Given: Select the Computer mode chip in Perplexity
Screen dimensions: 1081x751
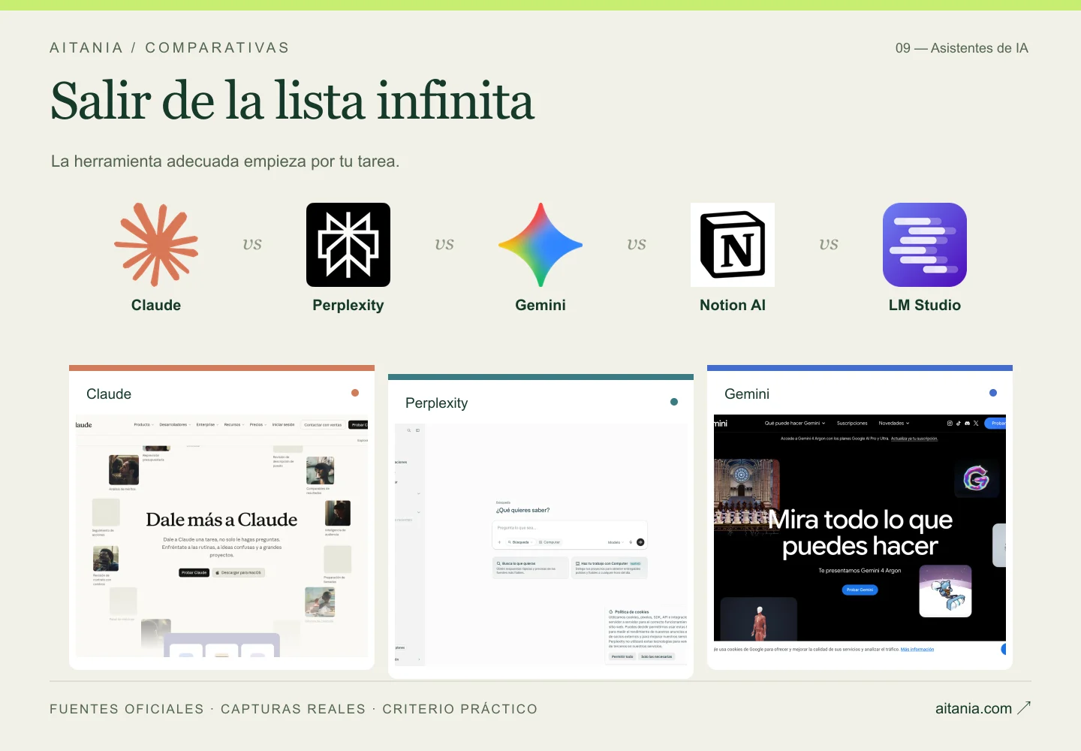Looking at the screenshot, I should tap(550, 542).
